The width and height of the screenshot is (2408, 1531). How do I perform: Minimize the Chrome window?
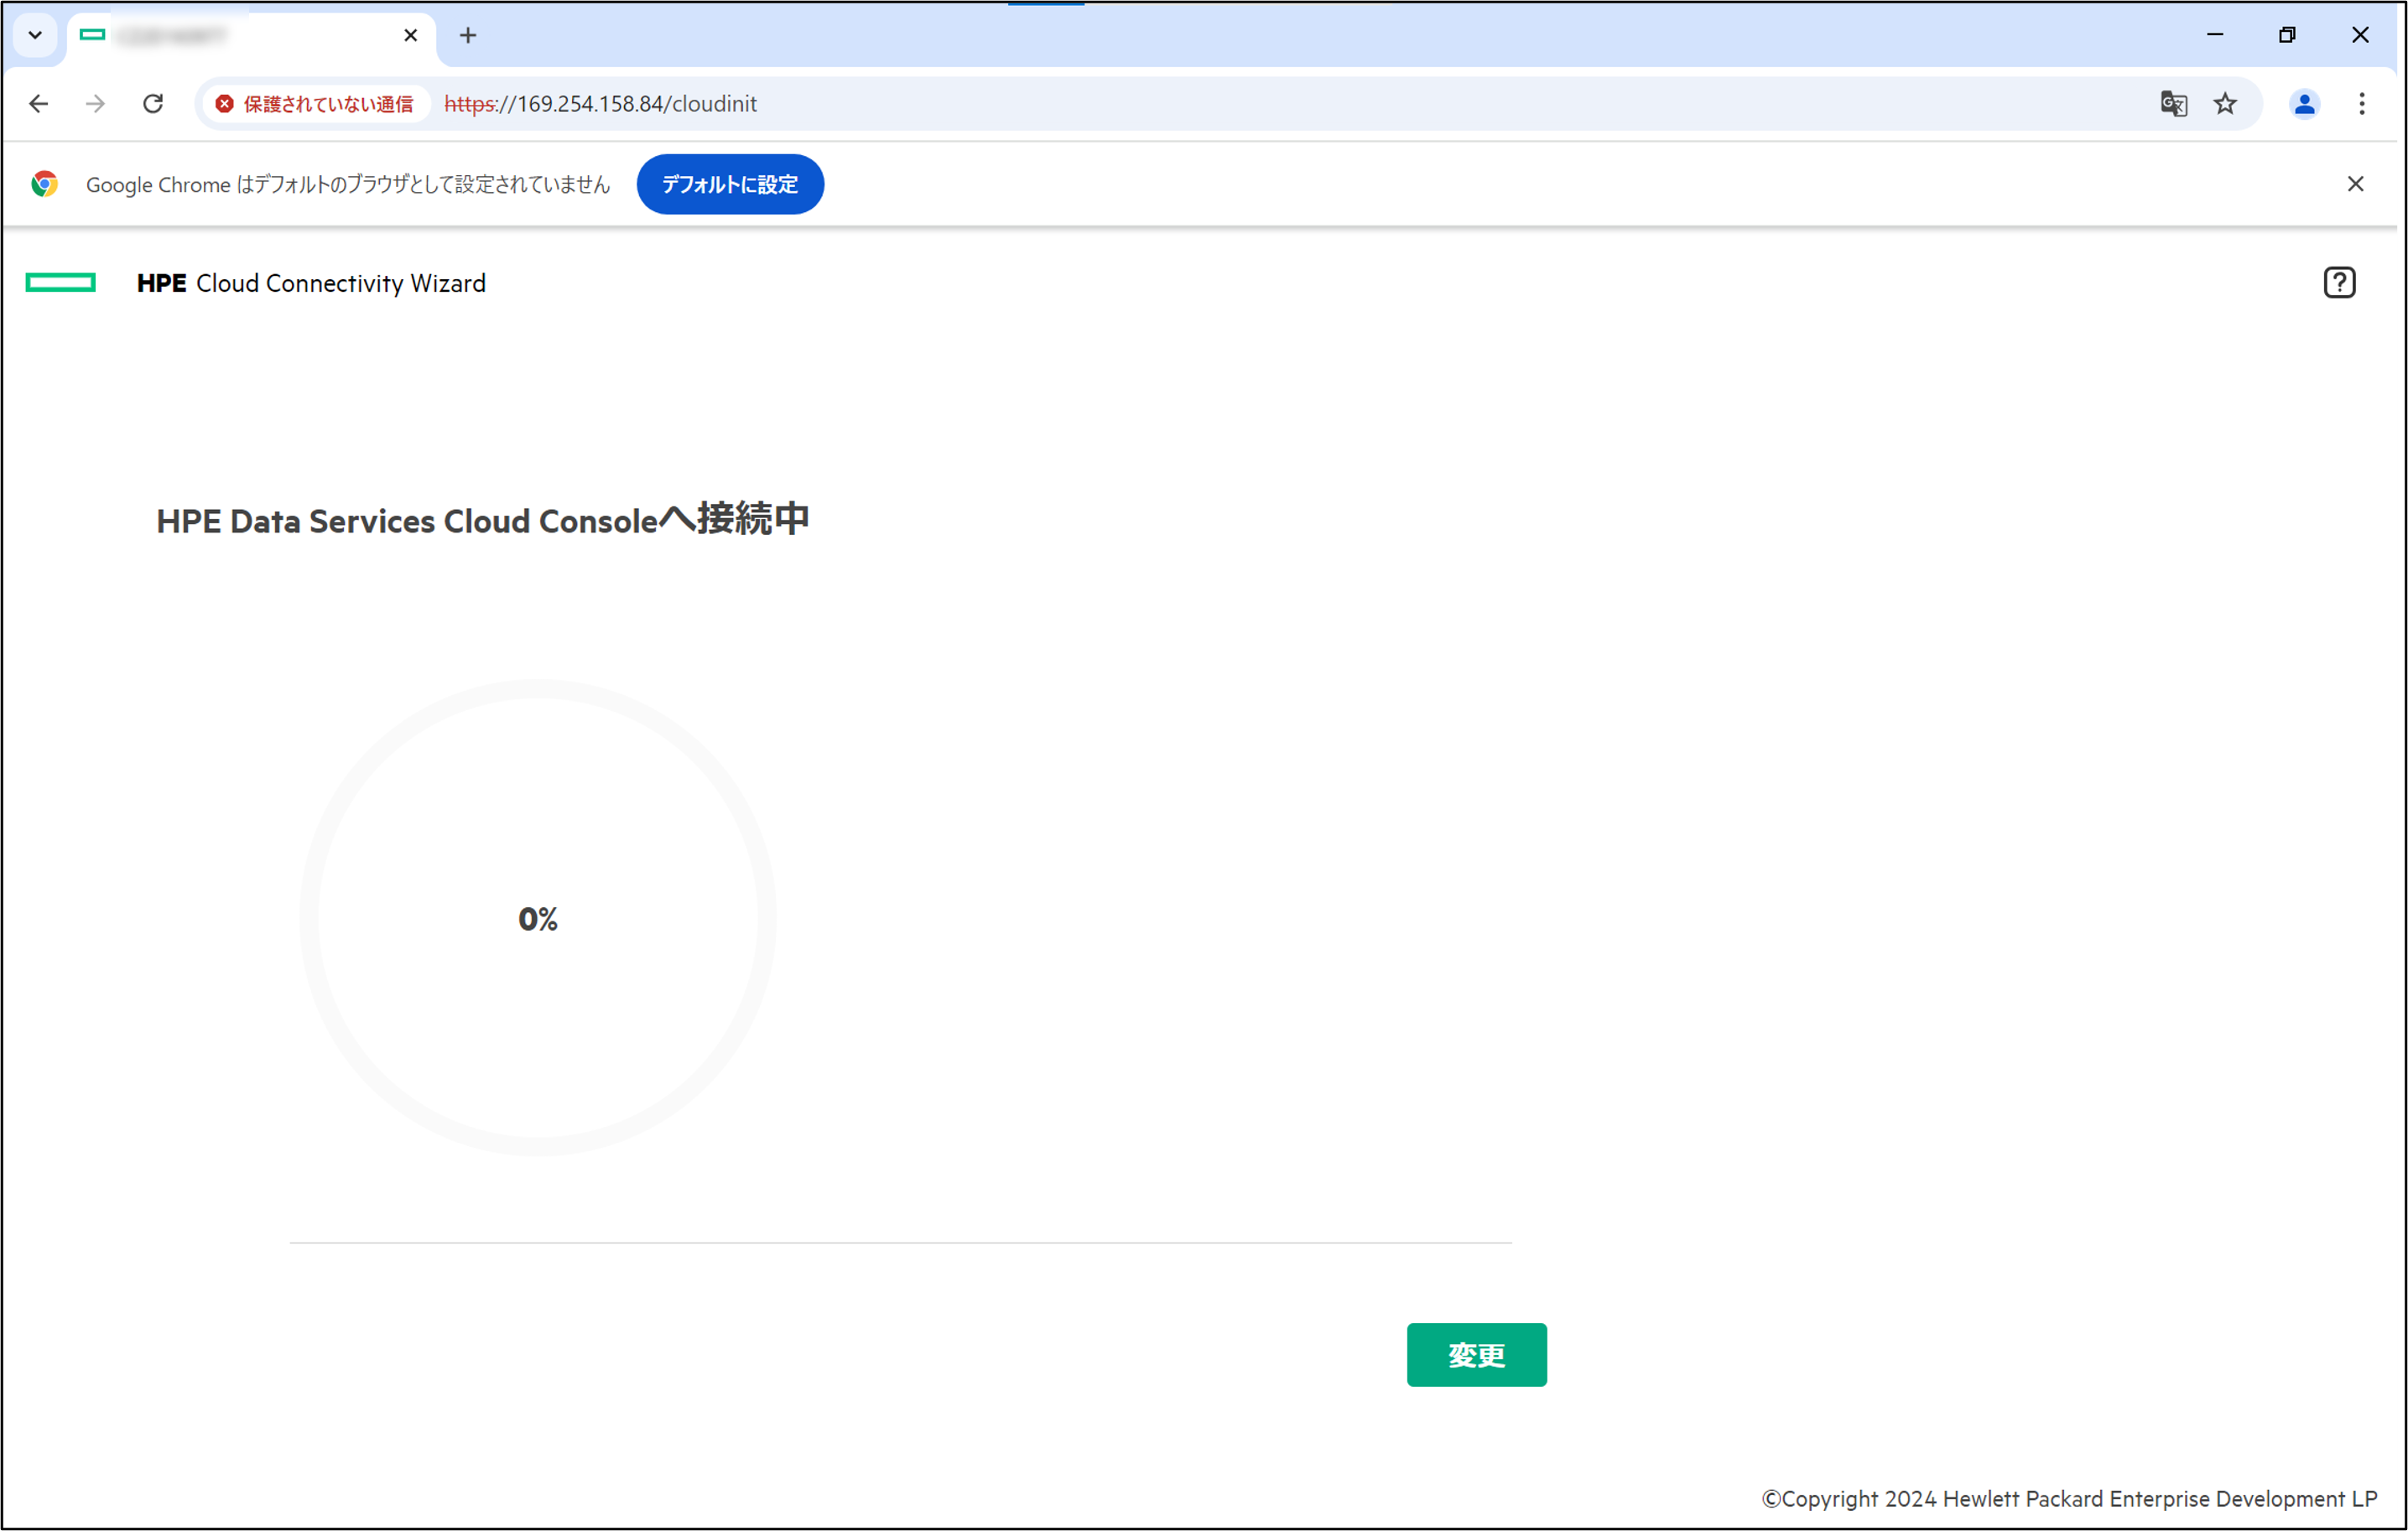tap(2215, 35)
